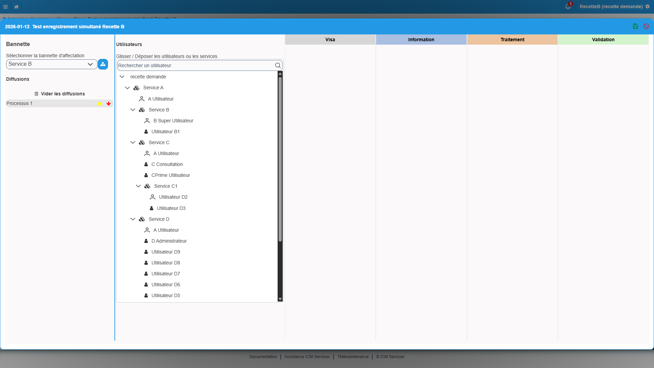This screenshot has height=368, width=654.
Task: Select Utilisateur D9 in the tree
Action: click(x=166, y=252)
